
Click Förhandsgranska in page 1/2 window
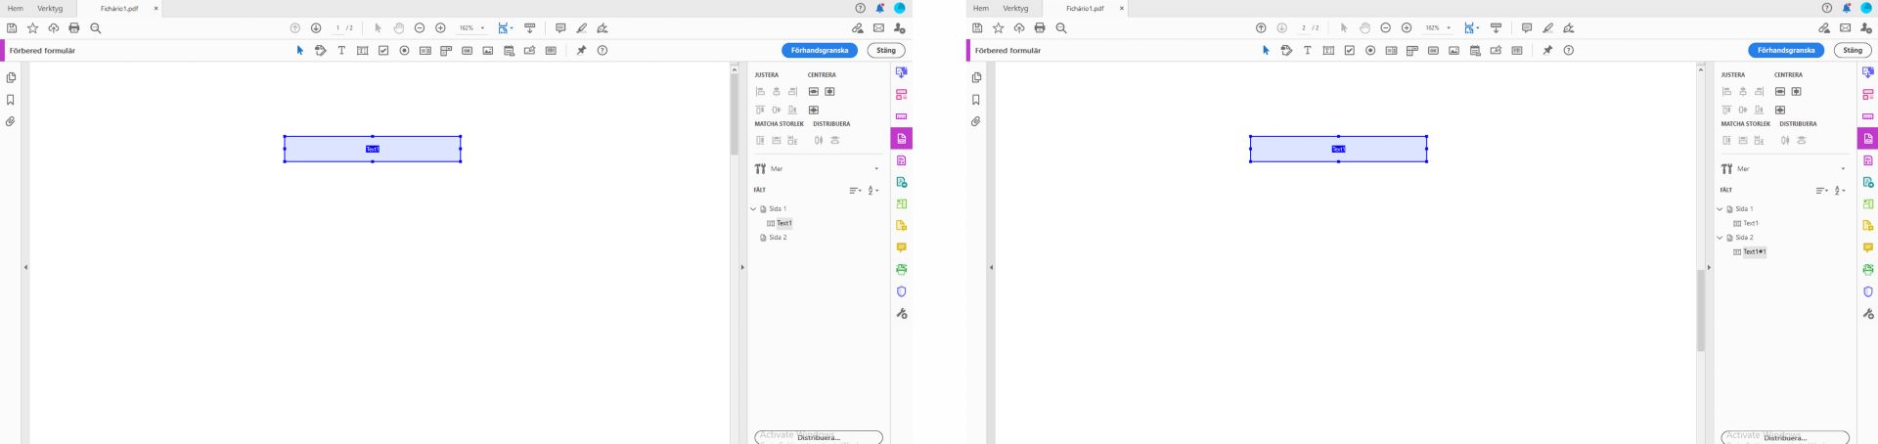(820, 51)
